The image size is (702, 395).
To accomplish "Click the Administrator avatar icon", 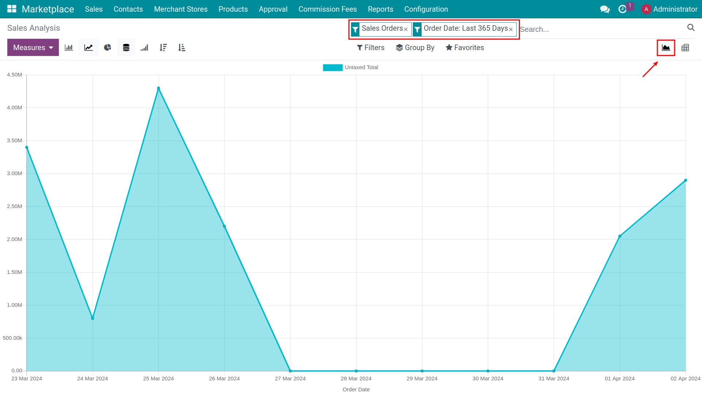I will point(646,9).
